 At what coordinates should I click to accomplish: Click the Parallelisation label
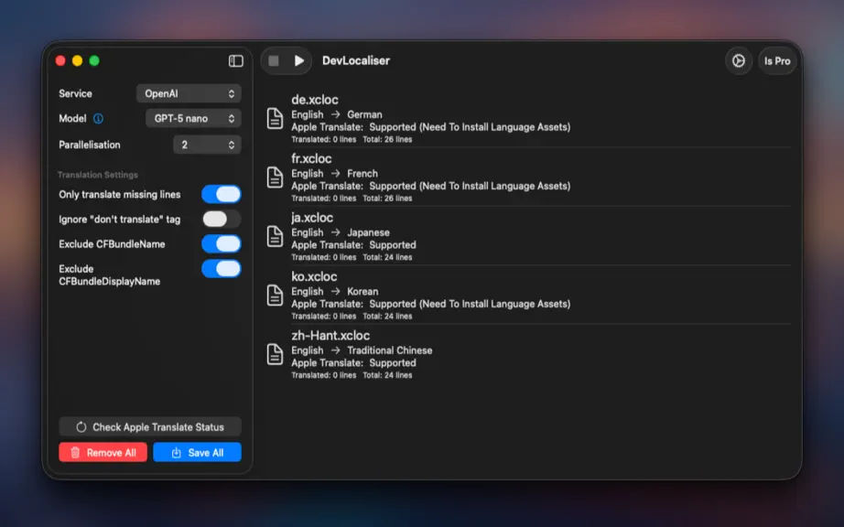click(x=90, y=145)
